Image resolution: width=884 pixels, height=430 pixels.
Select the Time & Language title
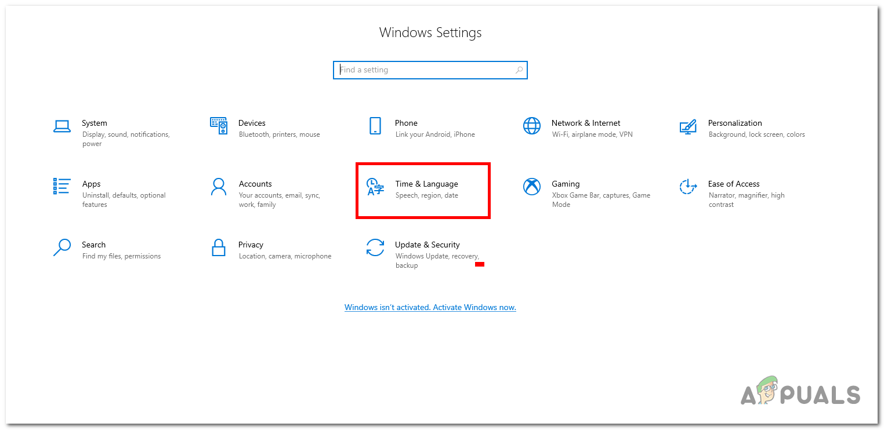click(427, 184)
